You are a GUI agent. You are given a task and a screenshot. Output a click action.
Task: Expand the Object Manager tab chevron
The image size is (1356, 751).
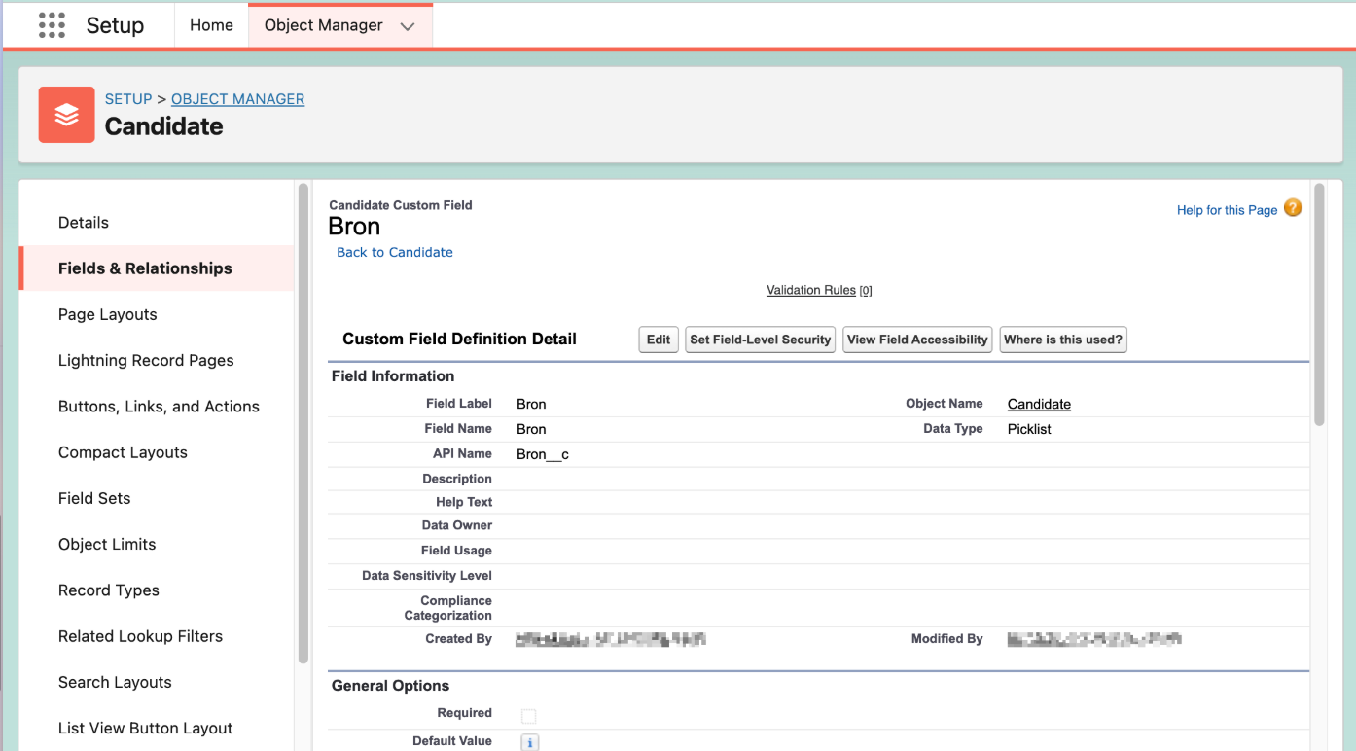click(x=408, y=26)
